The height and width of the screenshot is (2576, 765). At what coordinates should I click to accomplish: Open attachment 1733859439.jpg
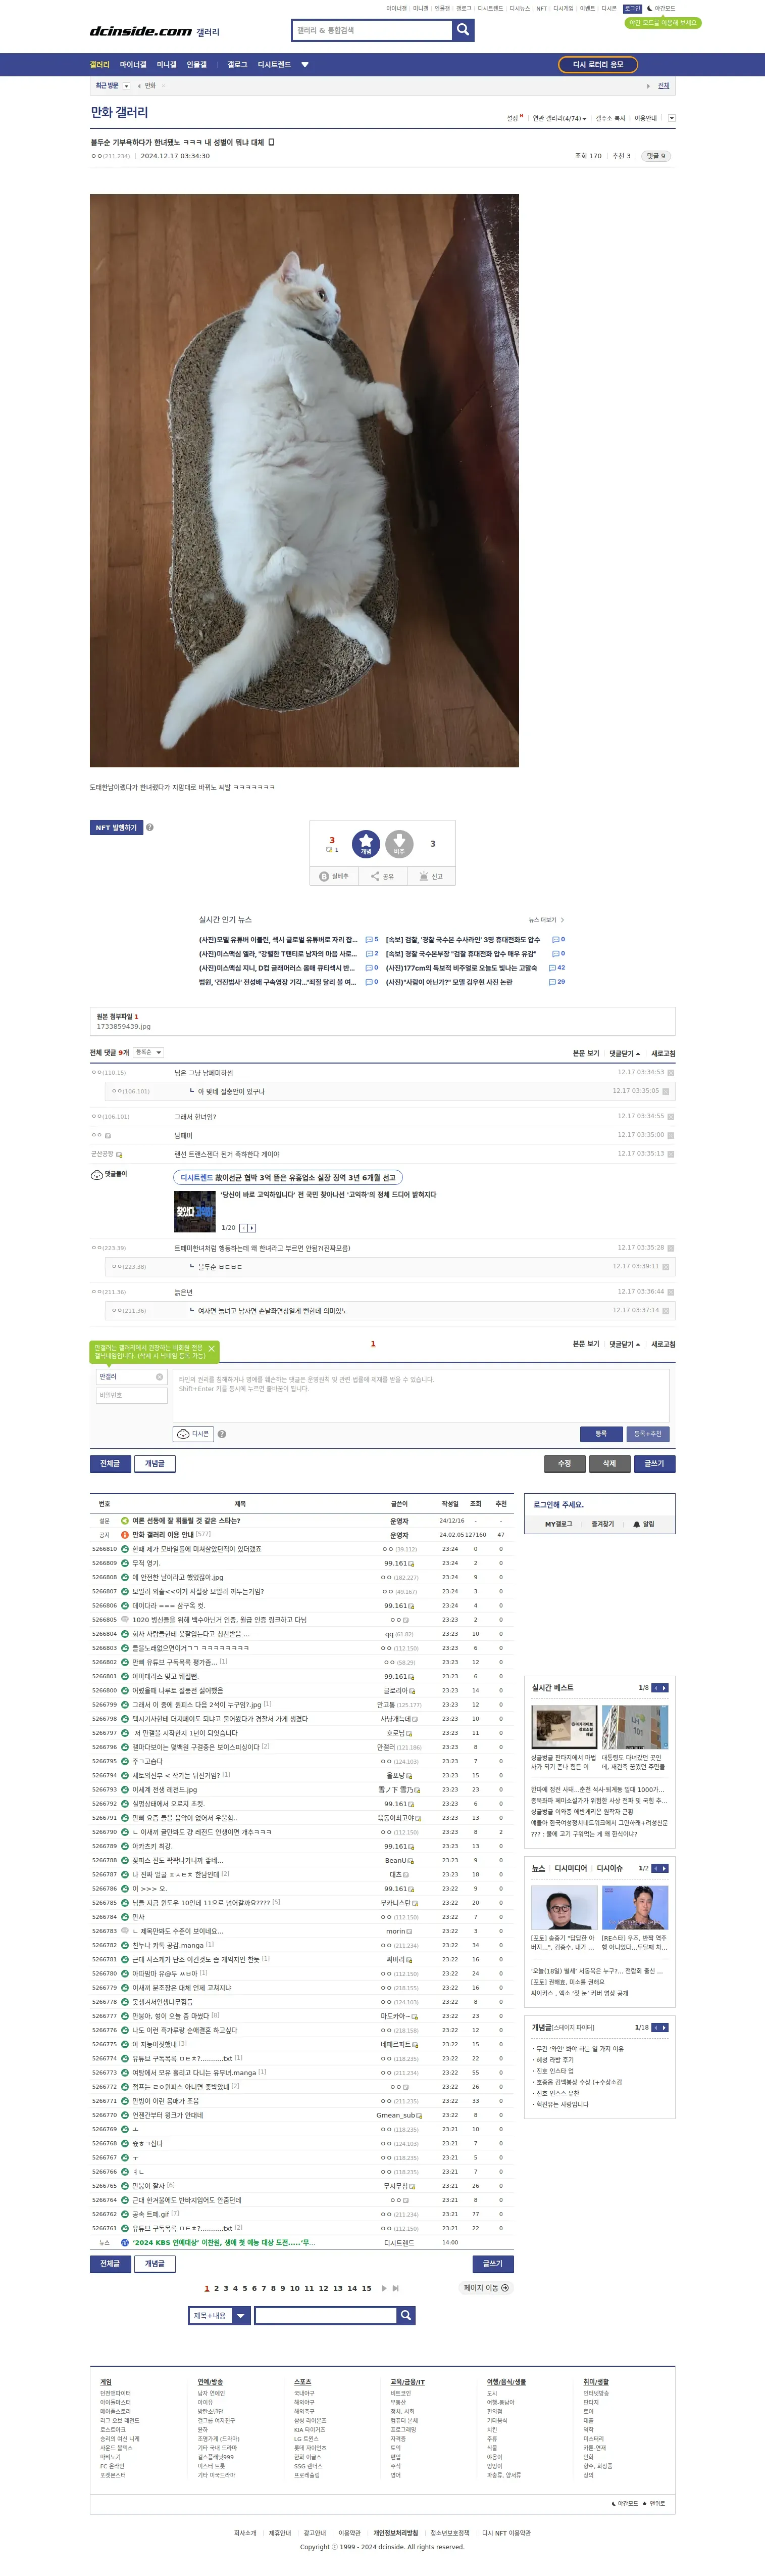[124, 1026]
